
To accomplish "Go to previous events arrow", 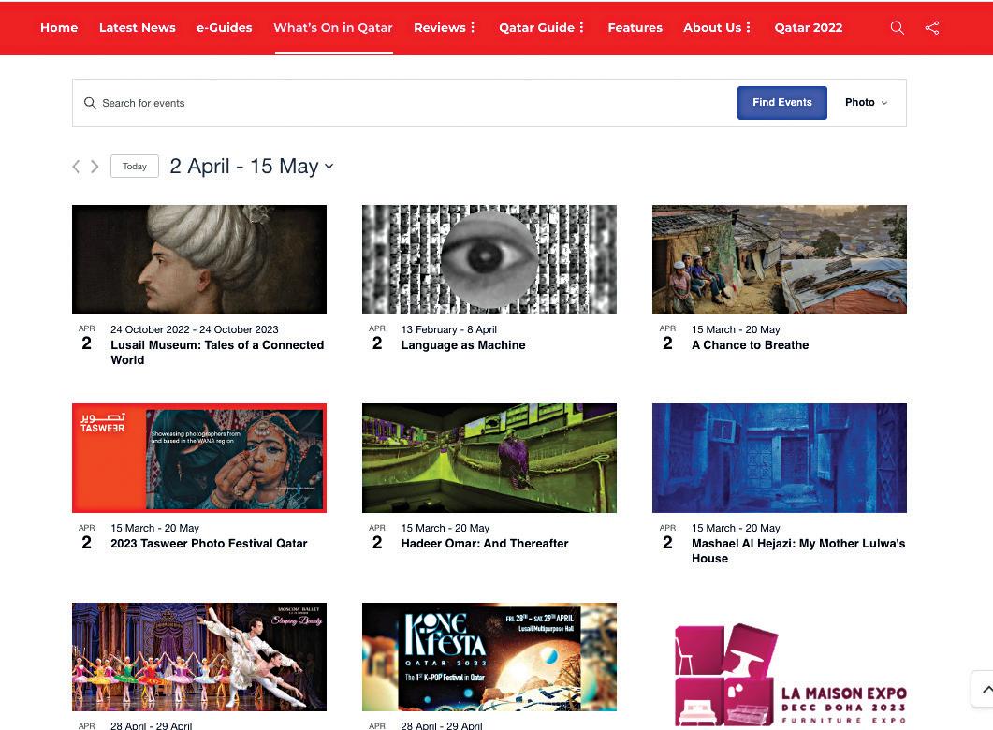I will click(x=76, y=167).
